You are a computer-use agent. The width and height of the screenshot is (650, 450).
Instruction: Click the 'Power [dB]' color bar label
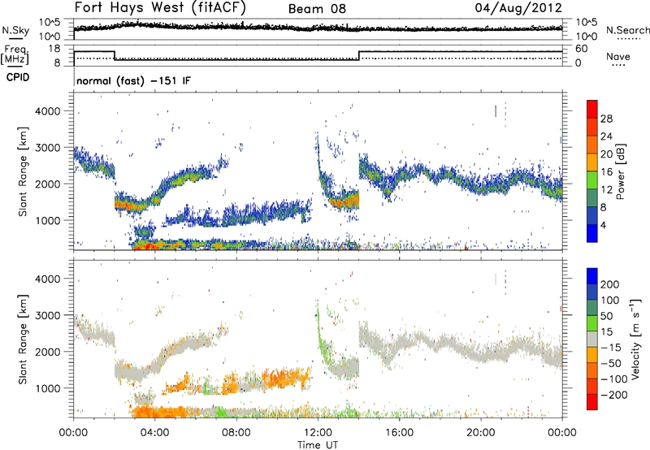click(620, 171)
